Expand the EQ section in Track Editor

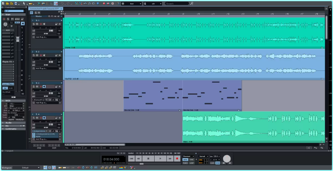click(3, 126)
